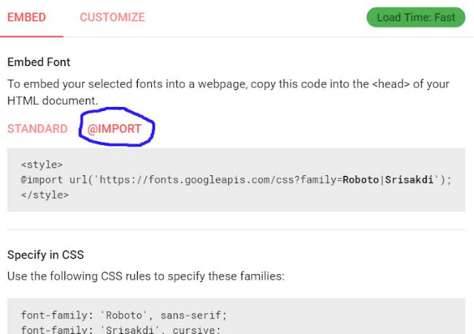This screenshot has width=474, height=334.
Task: Open the CUSTOMIZE tab
Action: (112, 17)
